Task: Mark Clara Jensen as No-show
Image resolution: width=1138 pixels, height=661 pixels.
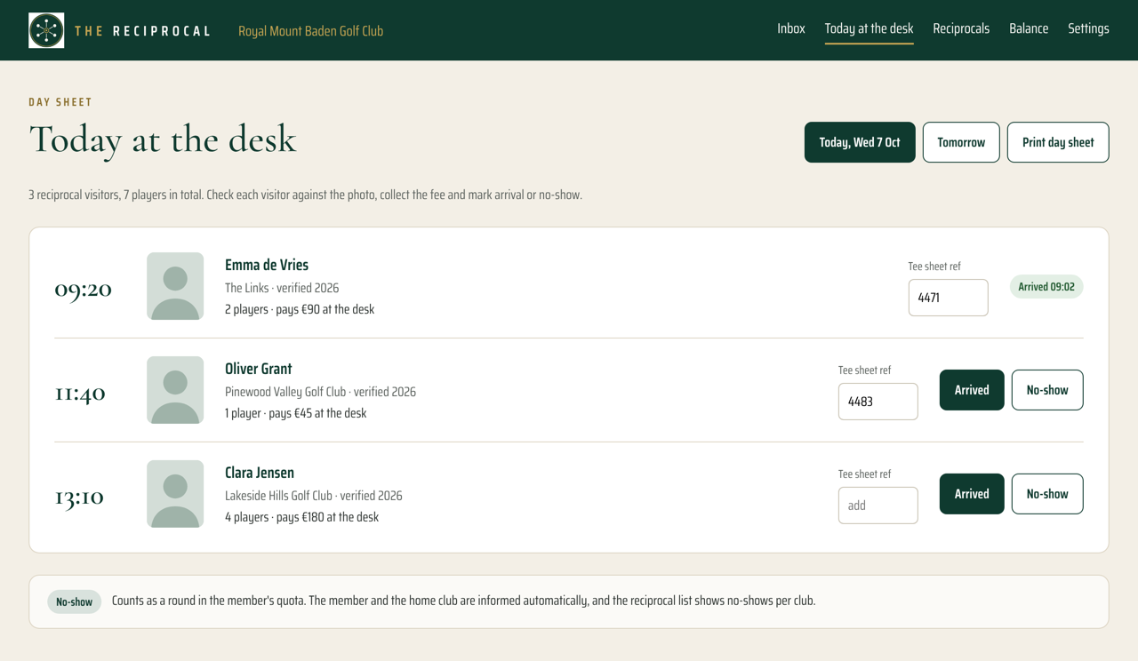Action: tap(1047, 494)
